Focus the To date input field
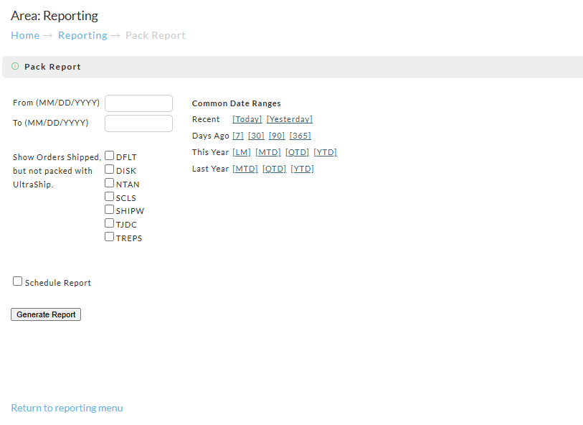 point(138,123)
